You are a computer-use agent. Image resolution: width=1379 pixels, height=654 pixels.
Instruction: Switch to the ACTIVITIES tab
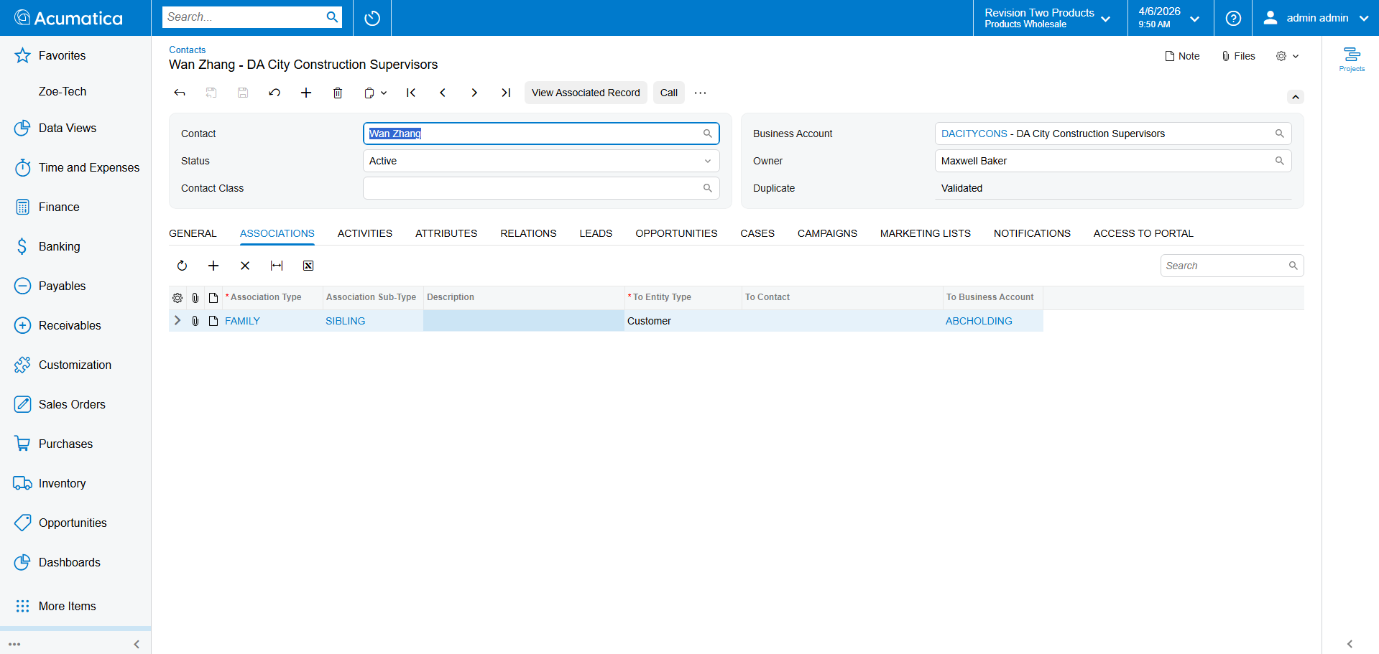365,233
